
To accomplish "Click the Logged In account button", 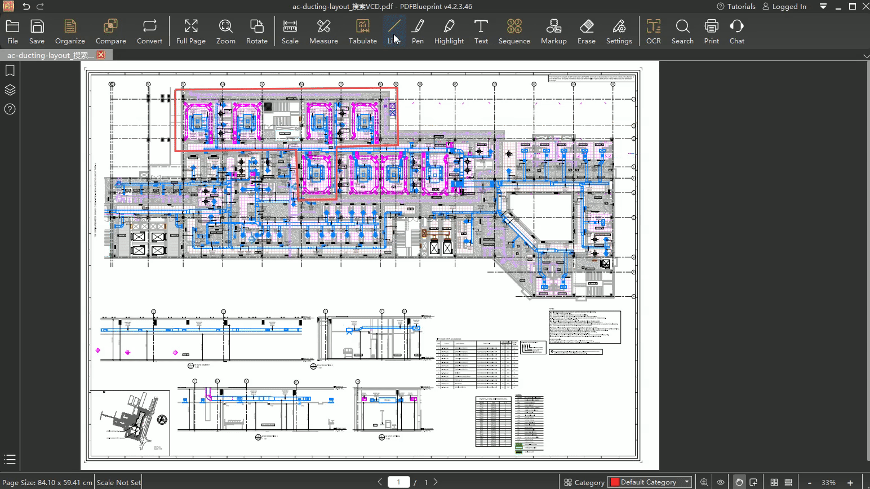I will 784,7.
